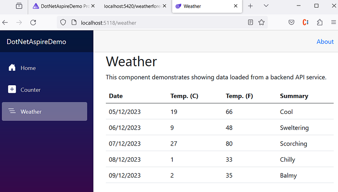Expand the list all tabs chevron
The height and width of the screenshot is (192, 338).
[x=266, y=6]
